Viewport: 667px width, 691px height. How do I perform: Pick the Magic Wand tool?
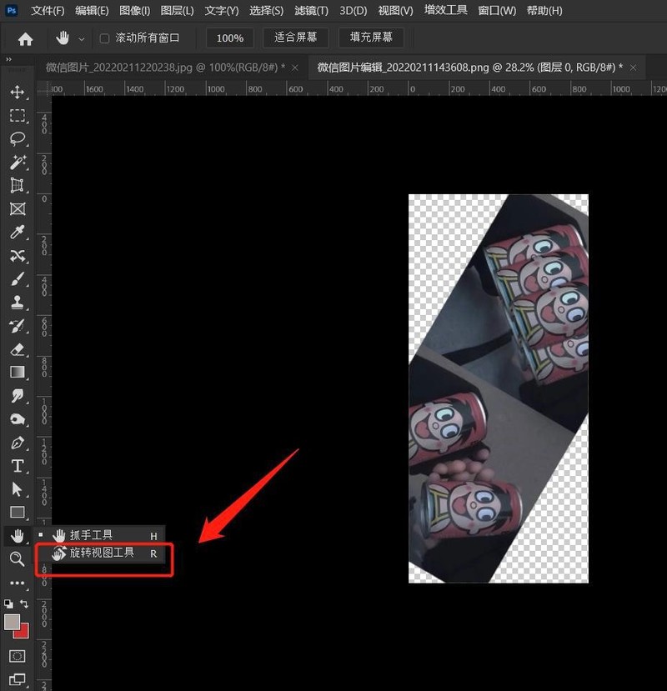click(17, 162)
